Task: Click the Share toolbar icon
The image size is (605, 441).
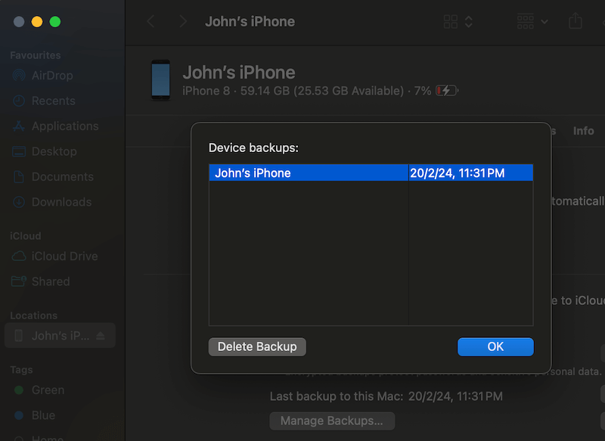Action: pos(576,21)
